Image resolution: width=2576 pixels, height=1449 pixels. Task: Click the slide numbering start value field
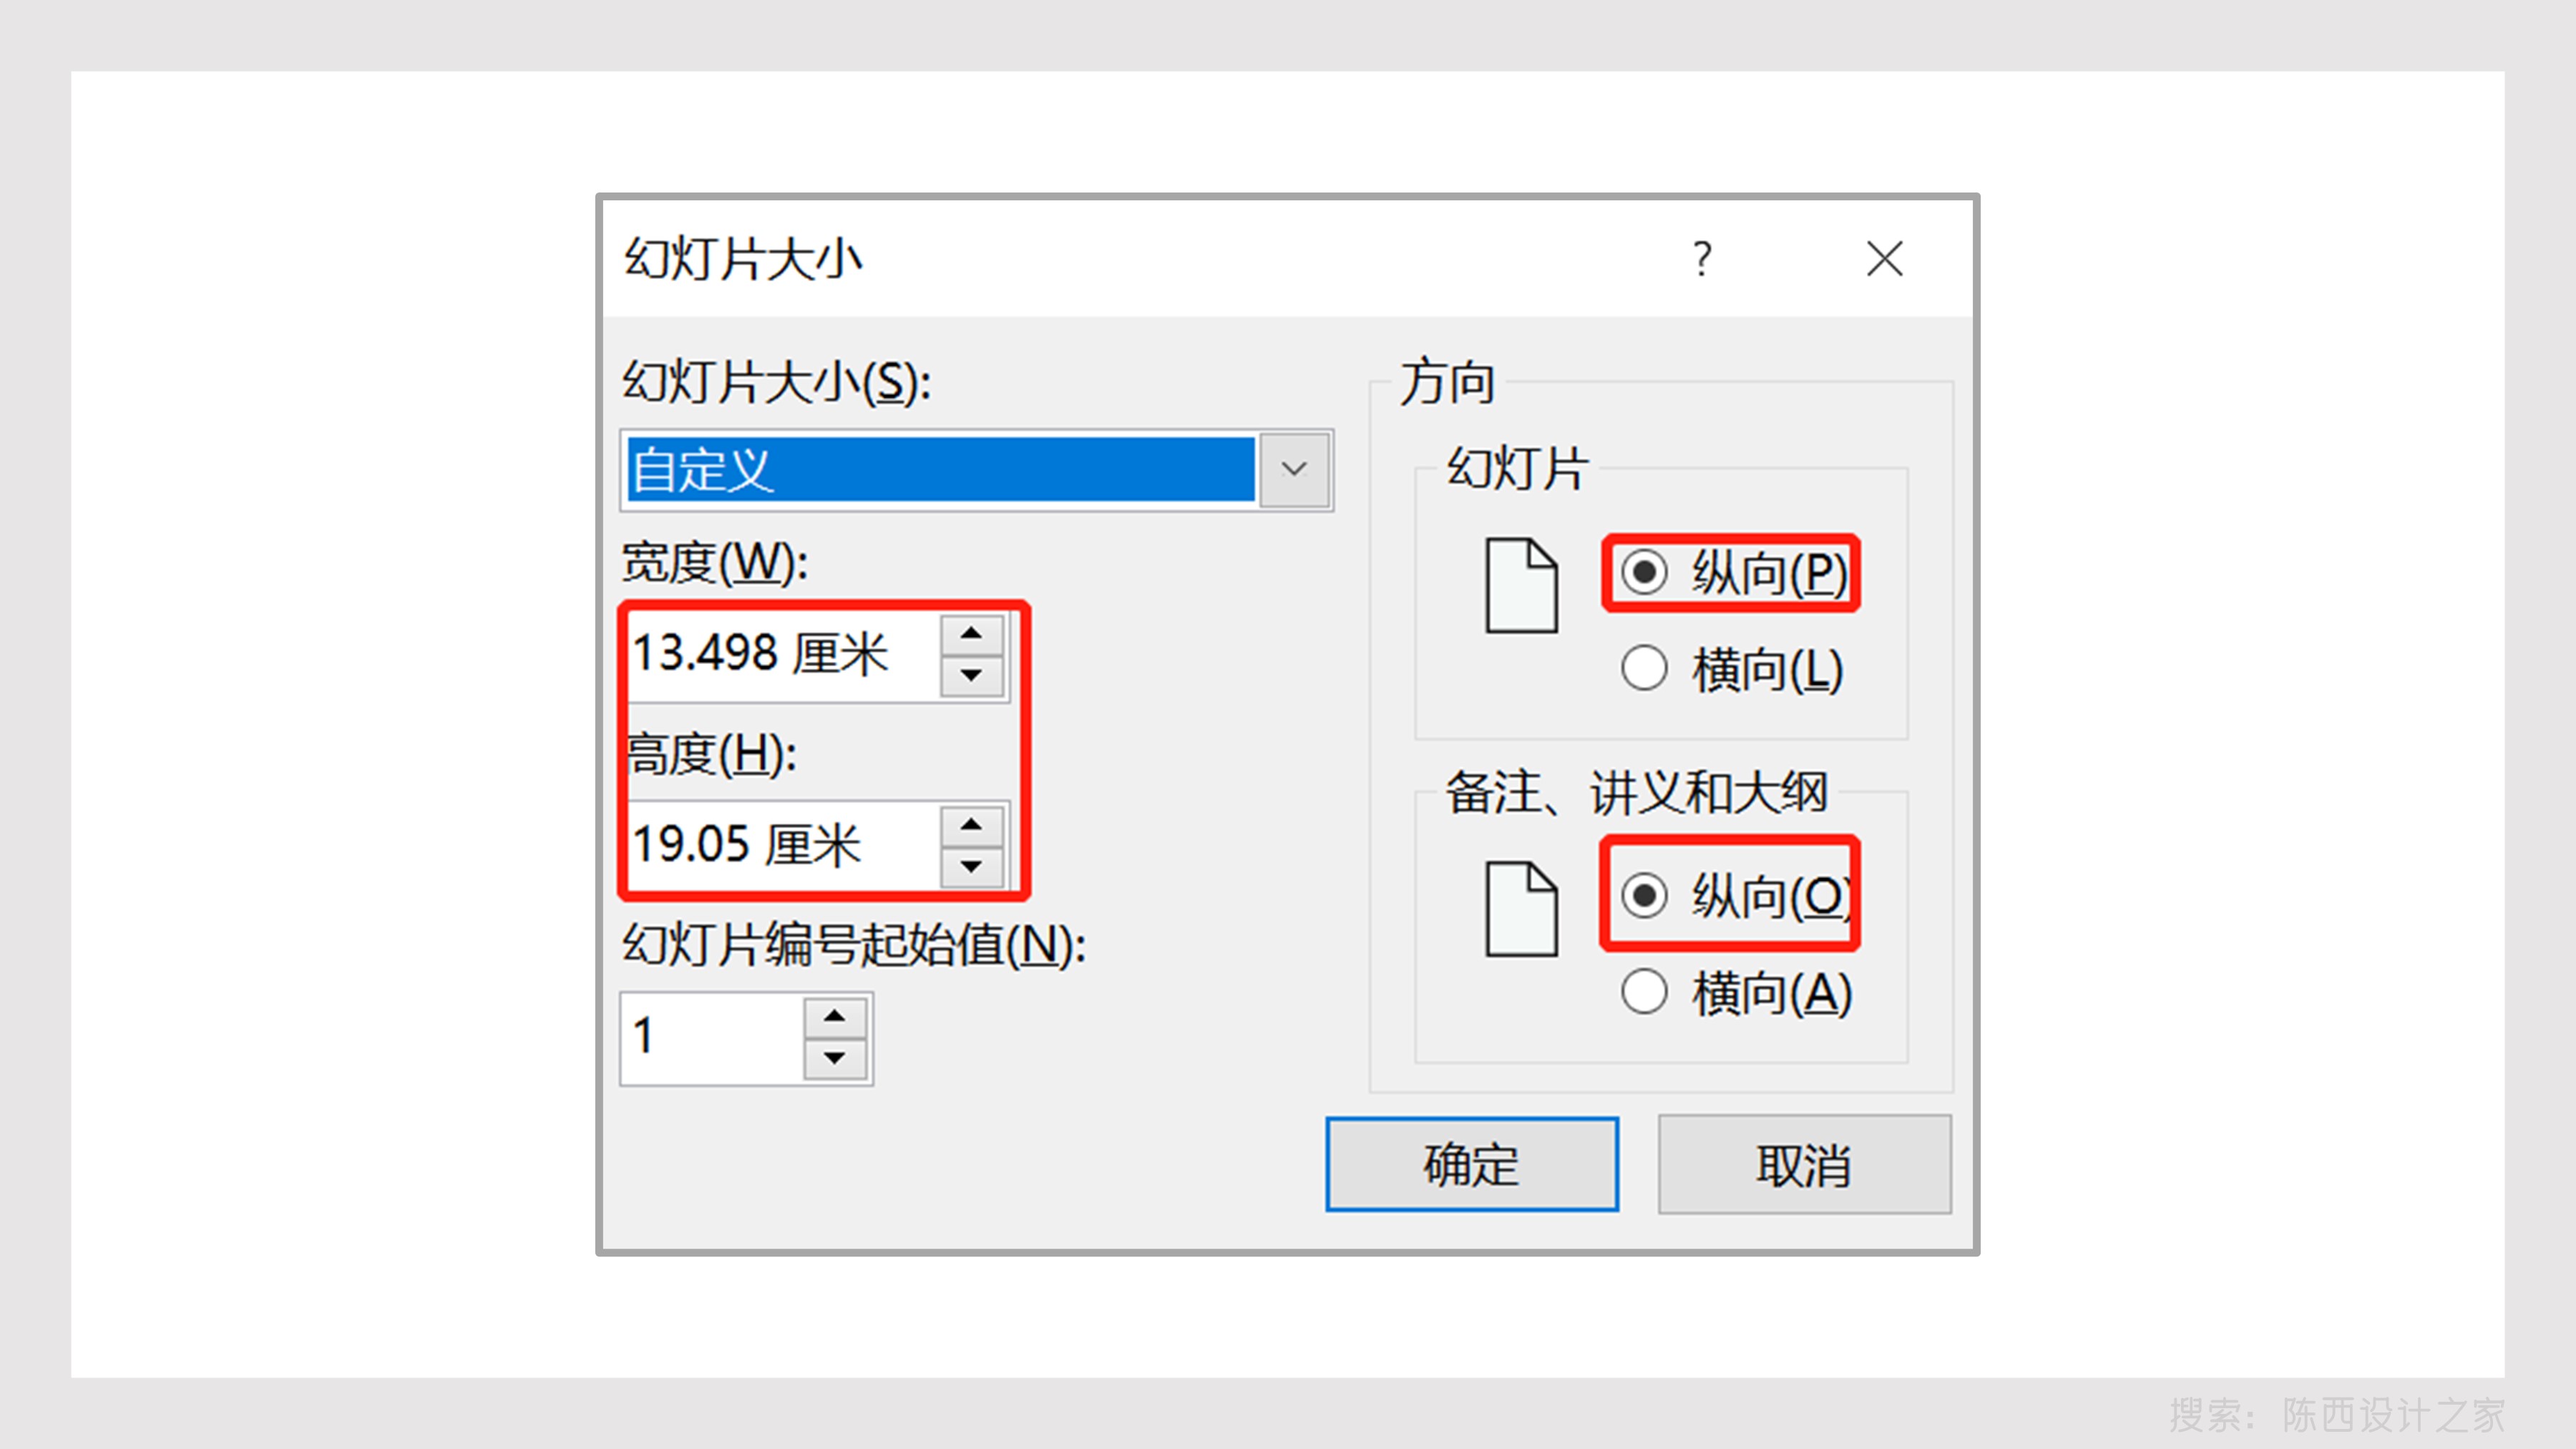tap(712, 1038)
